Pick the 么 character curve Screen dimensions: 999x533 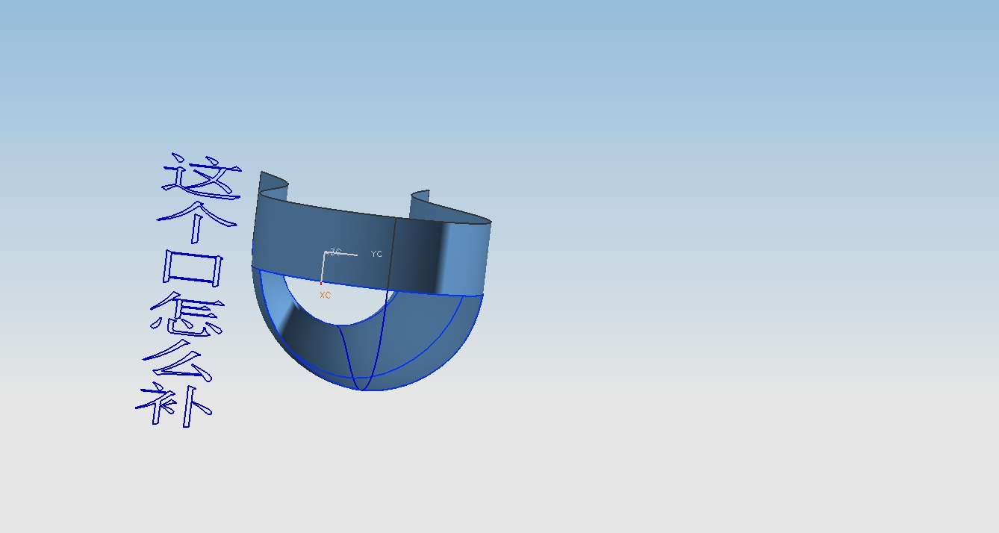click(x=179, y=361)
